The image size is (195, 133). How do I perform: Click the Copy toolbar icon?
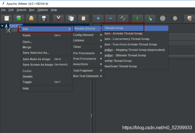[71, 19]
